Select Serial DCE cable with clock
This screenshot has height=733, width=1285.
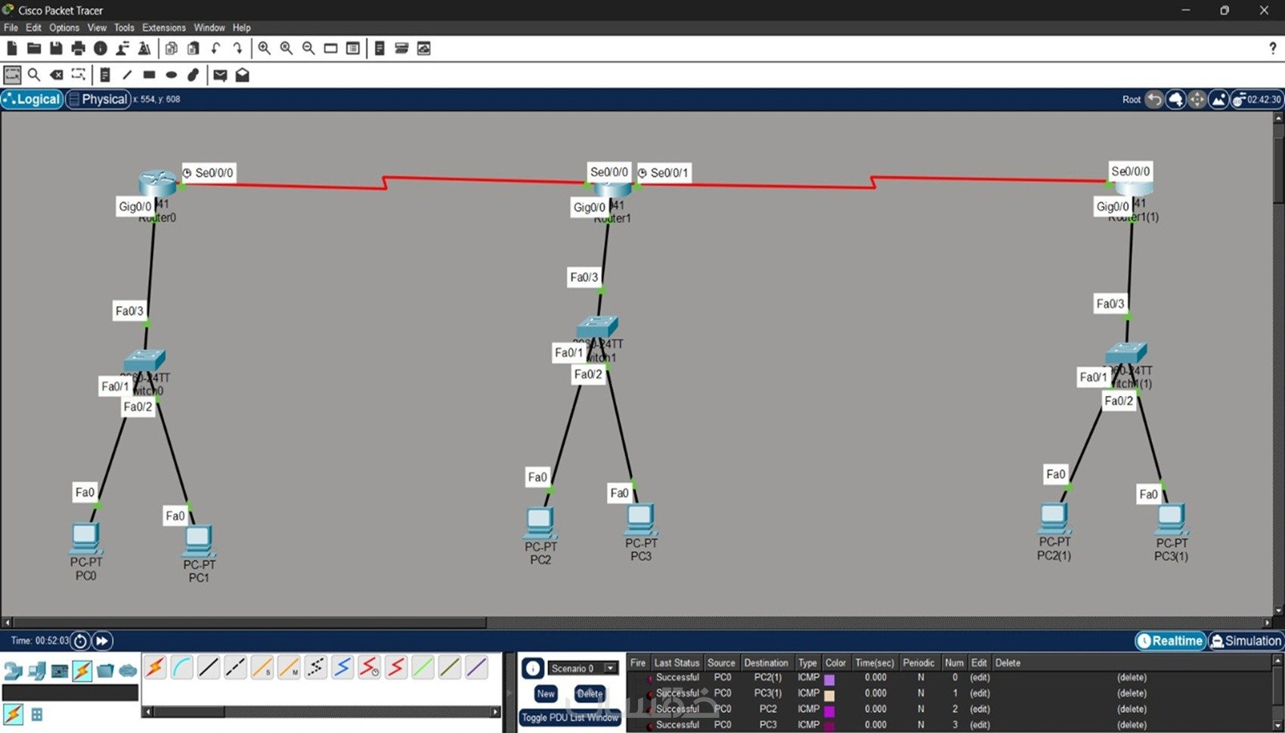pyautogui.click(x=369, y=667)
